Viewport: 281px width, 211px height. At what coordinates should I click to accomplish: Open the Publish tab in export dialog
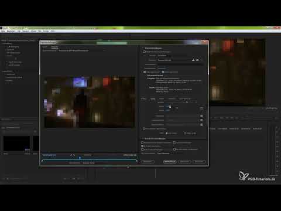click(x=184, y=99)
